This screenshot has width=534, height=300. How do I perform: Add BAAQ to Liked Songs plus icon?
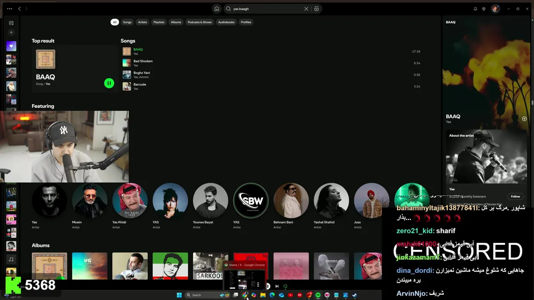click(x=524, y=119)
